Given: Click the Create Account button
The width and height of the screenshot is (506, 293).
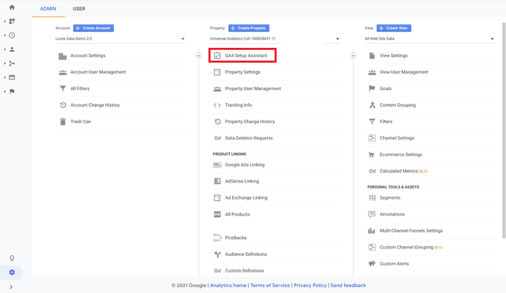Looking at the screenshot, I should click(94, 28).
